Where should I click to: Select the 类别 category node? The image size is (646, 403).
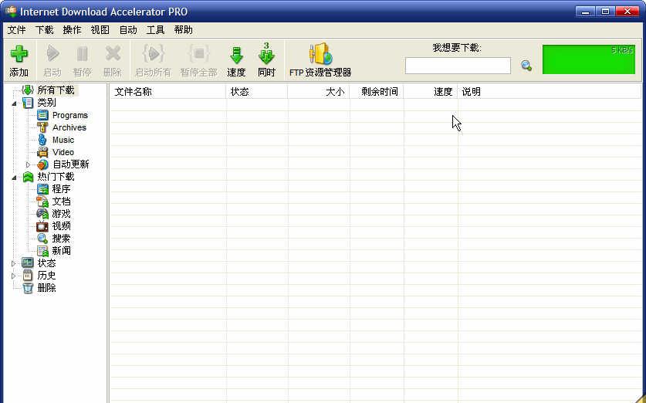tap(46, 103)
